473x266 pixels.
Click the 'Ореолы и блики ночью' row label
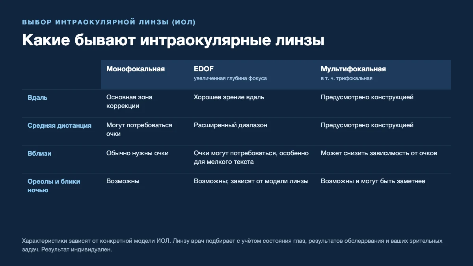pos(54,186)
